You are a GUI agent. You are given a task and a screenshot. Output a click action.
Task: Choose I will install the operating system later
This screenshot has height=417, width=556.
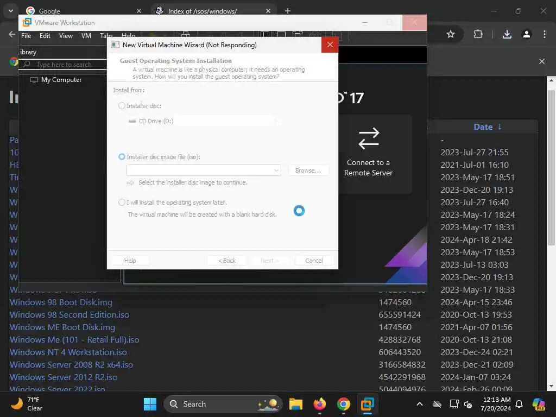tap(122, 202)
